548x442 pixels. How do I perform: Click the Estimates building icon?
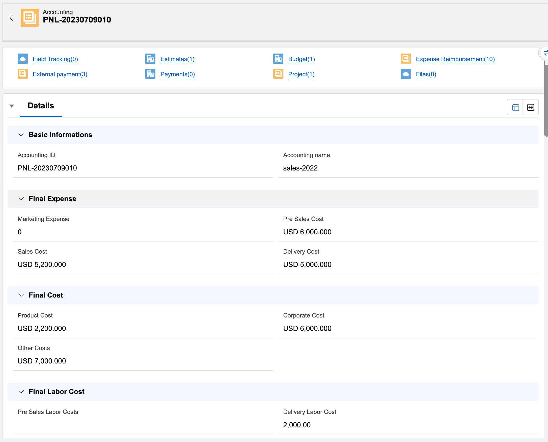[x=150, y=59]
